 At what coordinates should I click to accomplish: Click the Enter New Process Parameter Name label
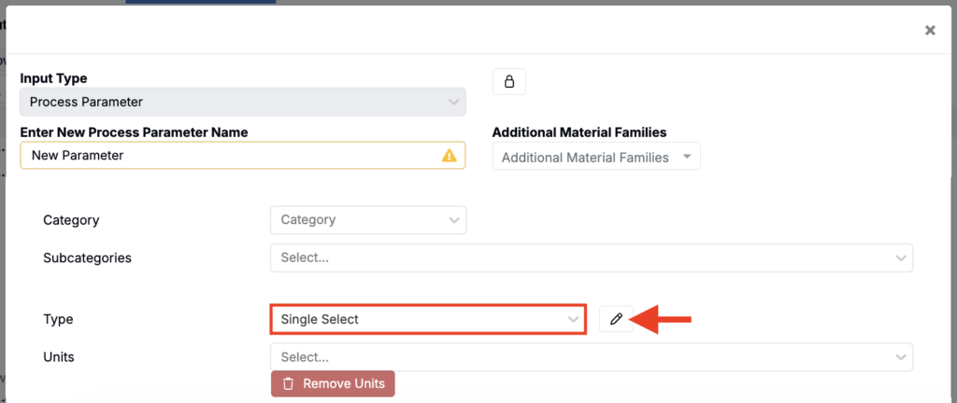click(134, 132)
